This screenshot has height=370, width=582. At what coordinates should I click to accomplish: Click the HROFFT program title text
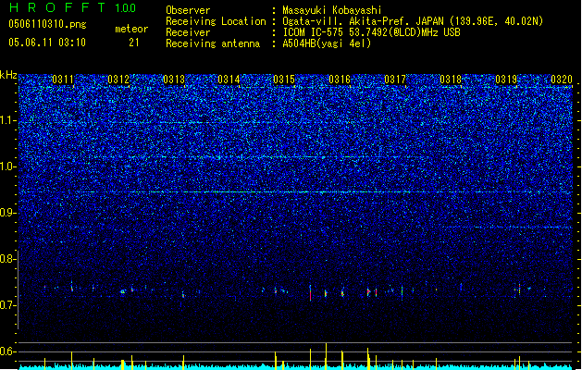pyautogui.click(x=56, y=7)
